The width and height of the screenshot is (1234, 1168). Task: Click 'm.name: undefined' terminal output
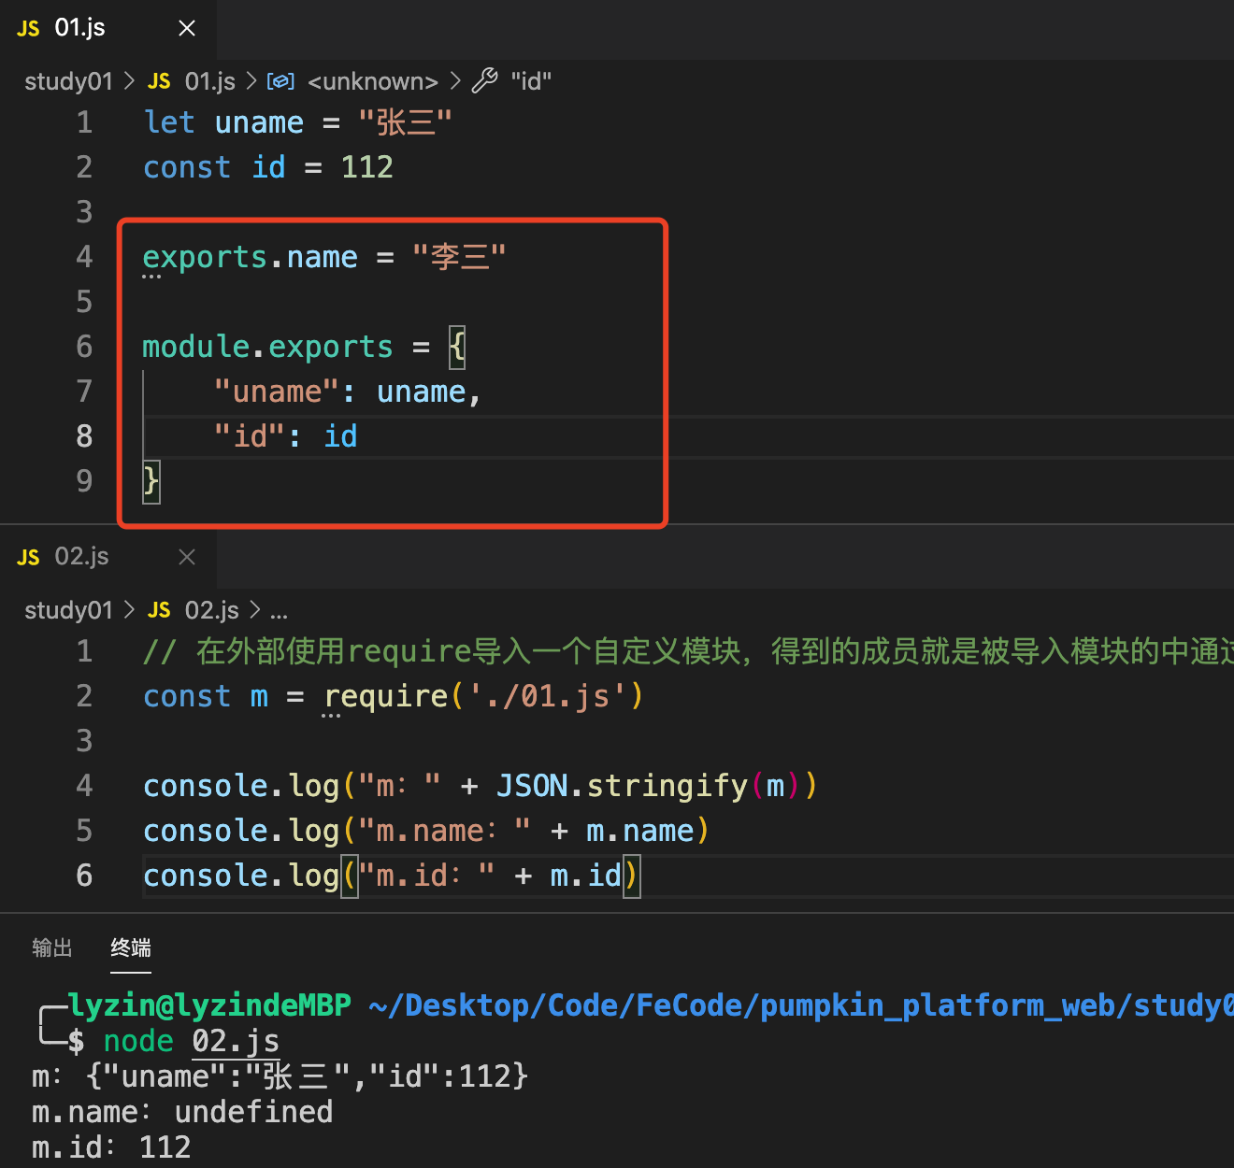(182, 1112)
